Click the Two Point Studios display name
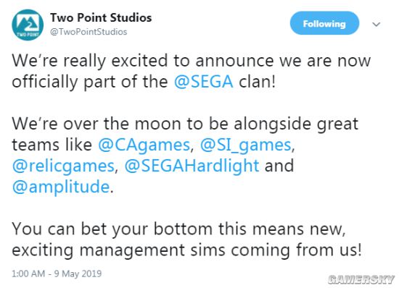Image resolution: width=399 pixels, height=288 pixels. point(101,18)
